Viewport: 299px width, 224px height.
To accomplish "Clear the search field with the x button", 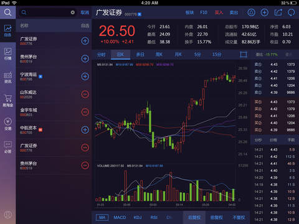I will 73,12.
